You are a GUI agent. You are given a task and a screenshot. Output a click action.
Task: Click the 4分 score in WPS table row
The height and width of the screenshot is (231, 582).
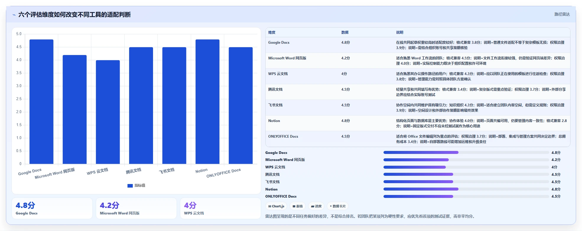(344, 74)
